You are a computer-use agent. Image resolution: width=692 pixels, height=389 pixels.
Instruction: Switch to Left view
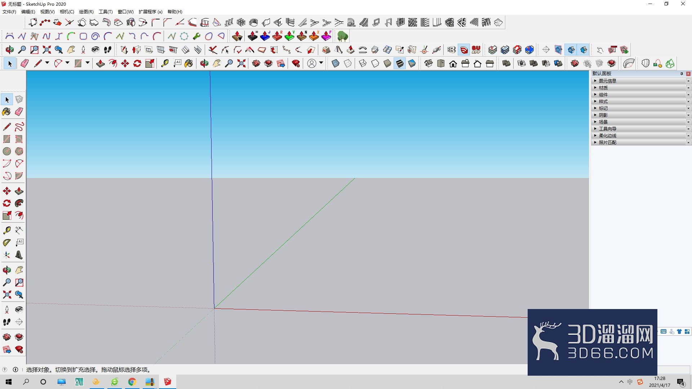click(x=490, y=64)
